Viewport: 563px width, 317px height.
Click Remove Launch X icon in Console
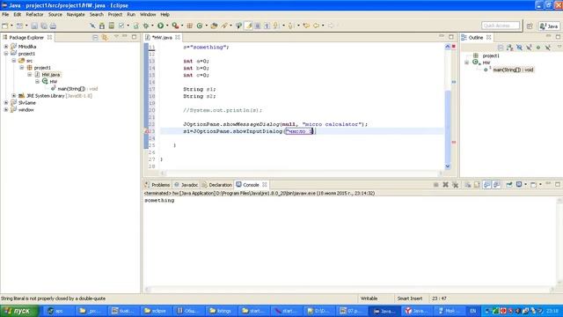tap(446, 185)
